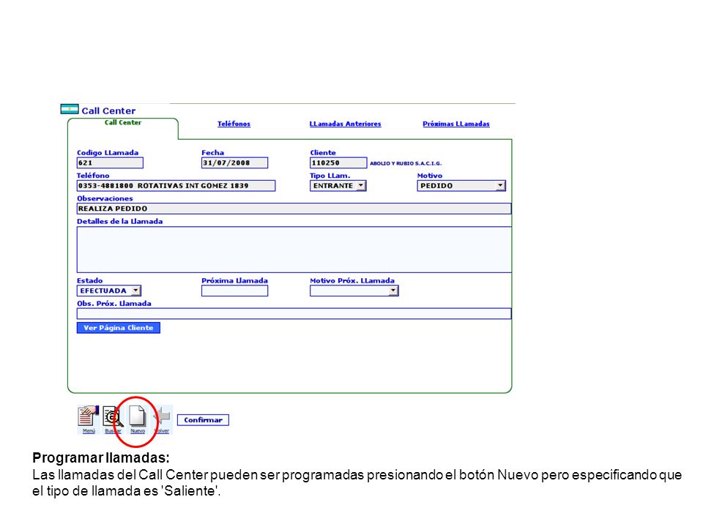Select the Call Center tab

click(x=123, y=122)
